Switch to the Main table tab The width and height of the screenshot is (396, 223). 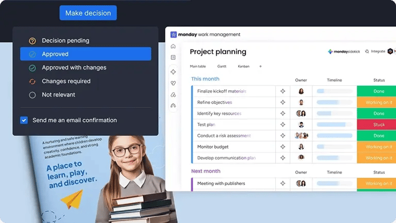[x=198, y=66]
